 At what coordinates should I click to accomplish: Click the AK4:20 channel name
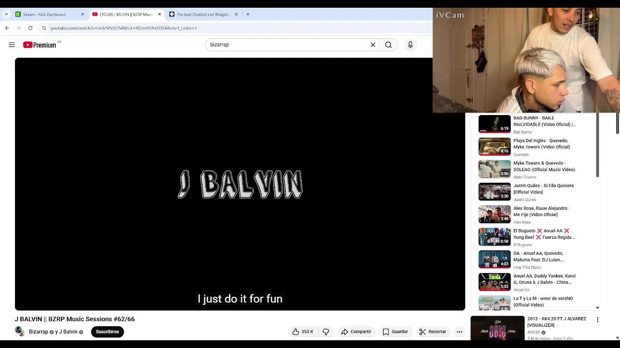click(x=533, y=333)
